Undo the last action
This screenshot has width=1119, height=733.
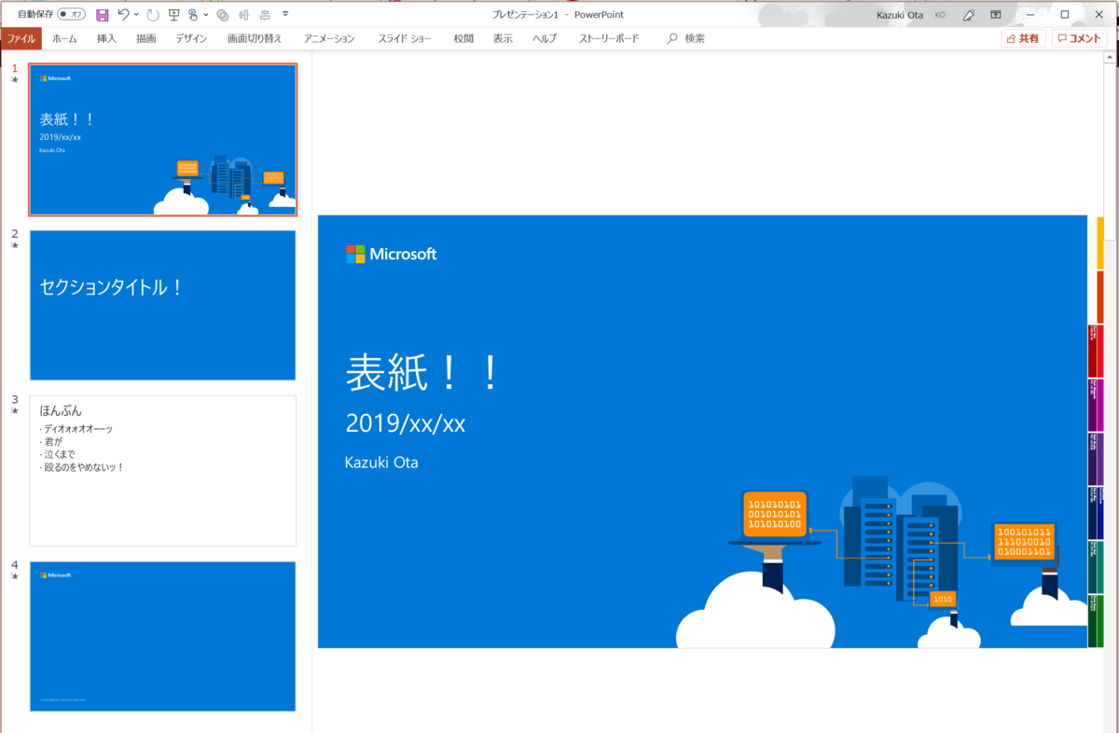123,14
